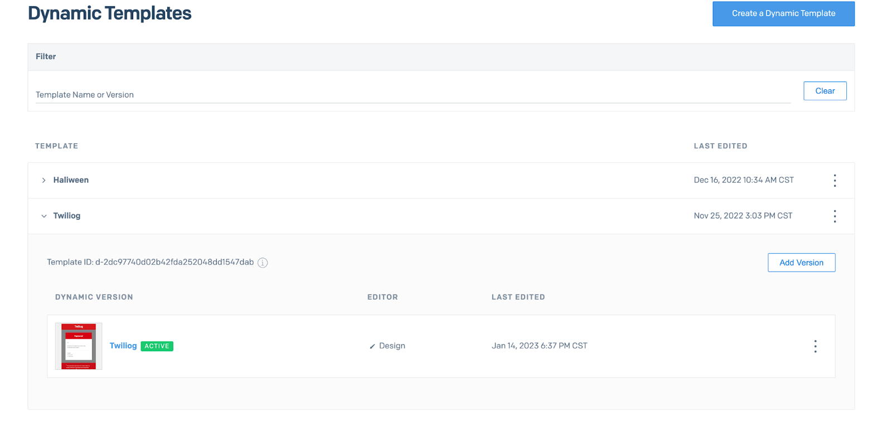Select the Haliween template name
This screenshot has height=425, width=892.
click(x=71, y=180)
